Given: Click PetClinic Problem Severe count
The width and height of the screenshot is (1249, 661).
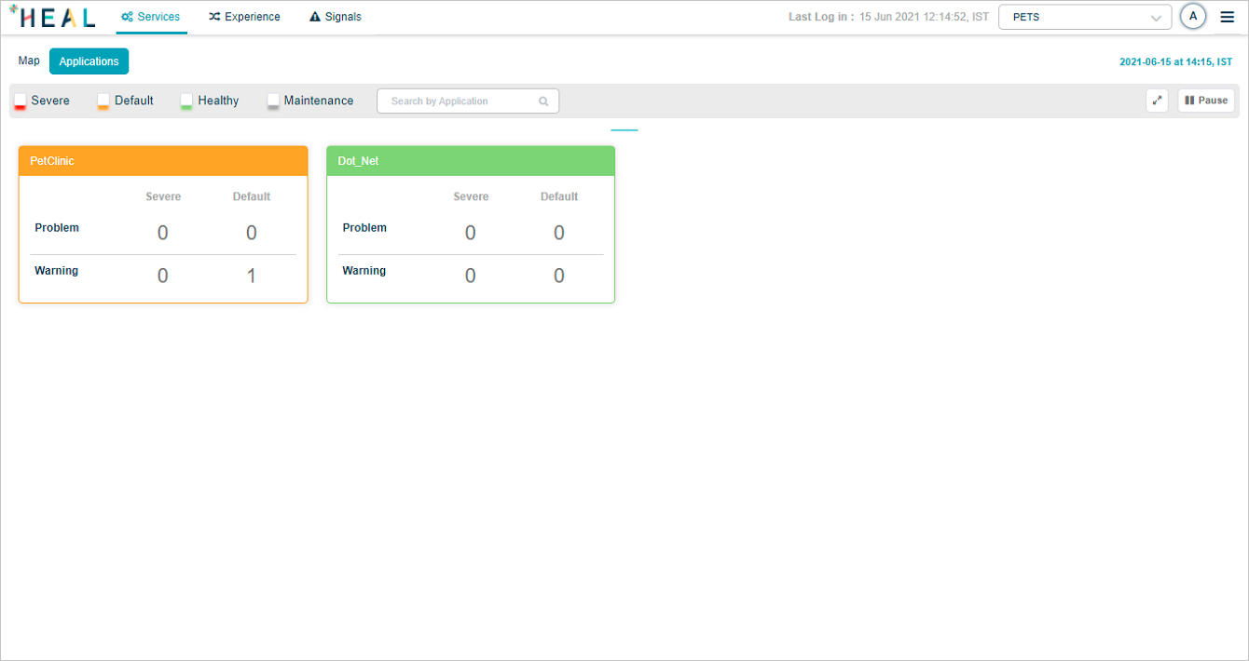Looking at the screenshot, I should pos(163,233).
